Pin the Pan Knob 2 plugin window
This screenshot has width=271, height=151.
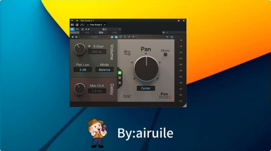tap(179, 21)
